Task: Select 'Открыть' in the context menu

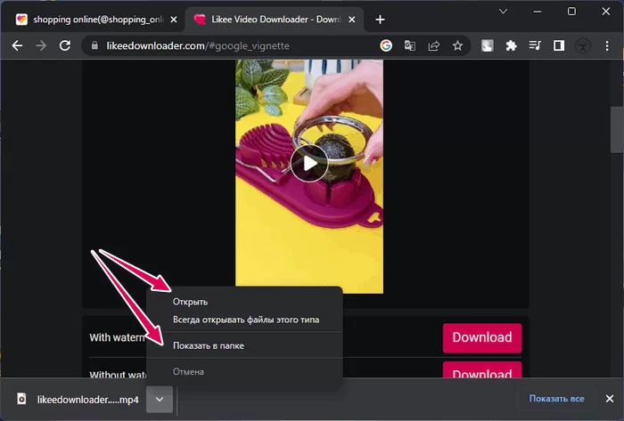Action: 190,302
